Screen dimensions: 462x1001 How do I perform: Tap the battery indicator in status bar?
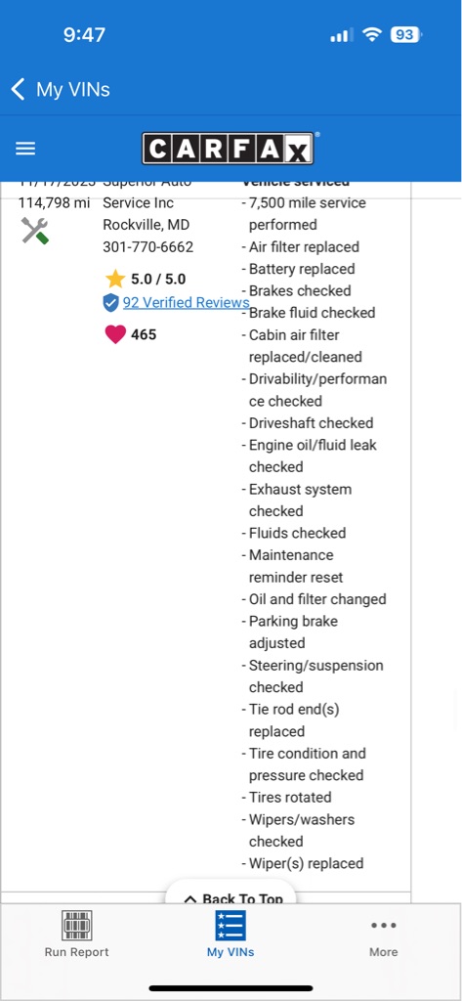[x=405, y=35]
